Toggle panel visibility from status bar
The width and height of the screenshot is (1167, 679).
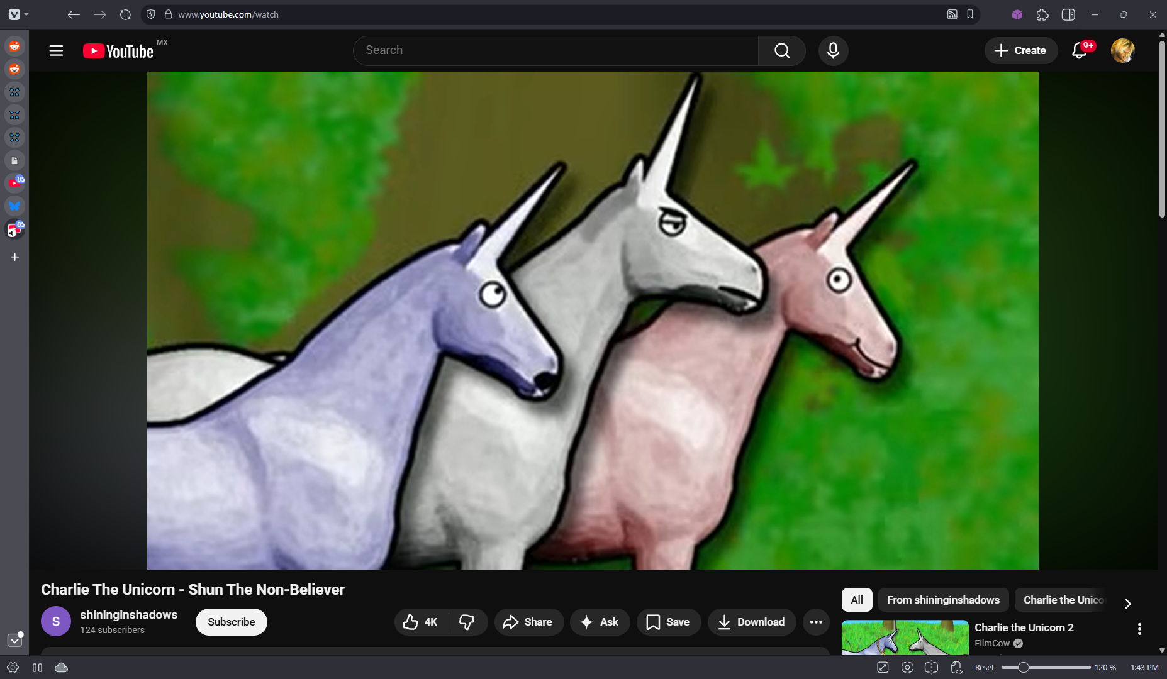(37, 668)
